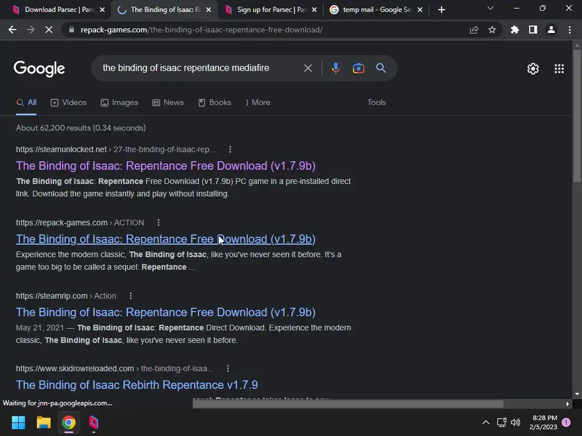Open the steamrip Repentance result link

[x=165, y=312]
